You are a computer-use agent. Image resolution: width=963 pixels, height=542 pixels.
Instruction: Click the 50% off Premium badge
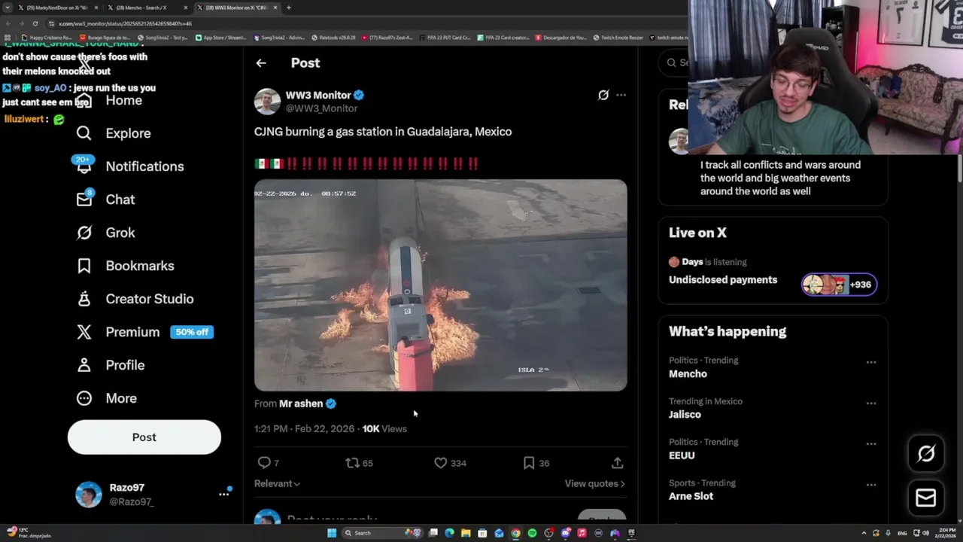coord(192,332)
